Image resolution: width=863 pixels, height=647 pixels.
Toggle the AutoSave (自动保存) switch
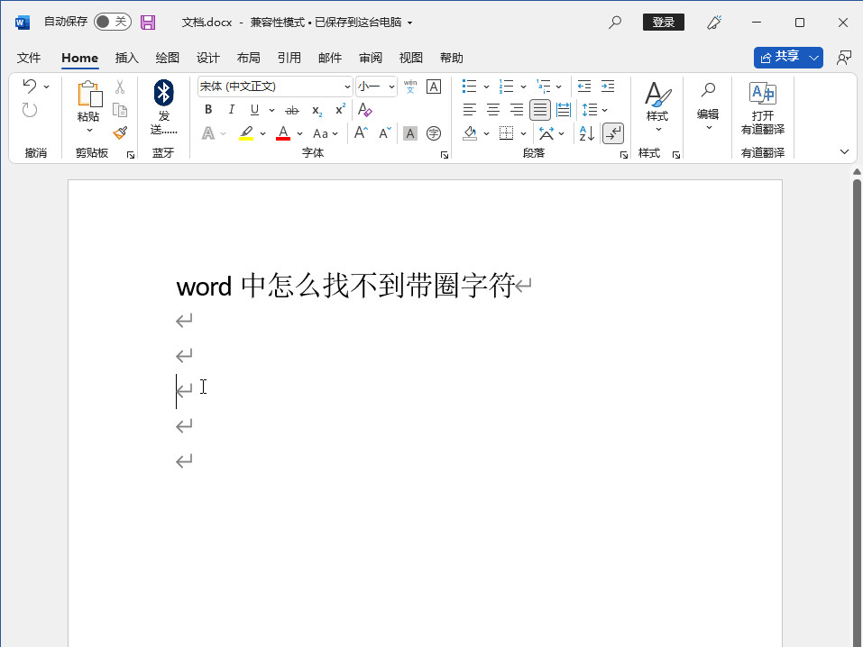point(113,22)
